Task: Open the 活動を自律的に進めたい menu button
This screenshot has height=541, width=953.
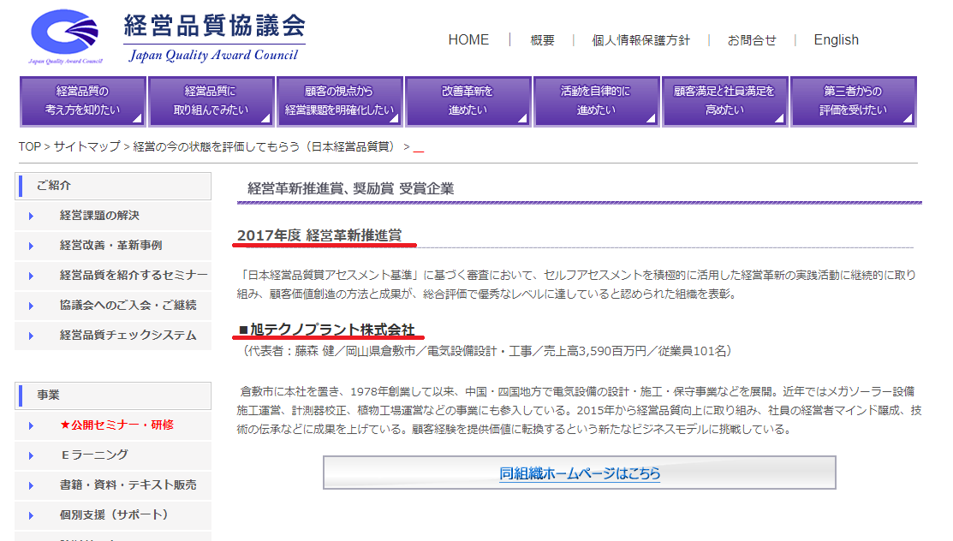Action: pyautogui.click(x=596, y=101)
